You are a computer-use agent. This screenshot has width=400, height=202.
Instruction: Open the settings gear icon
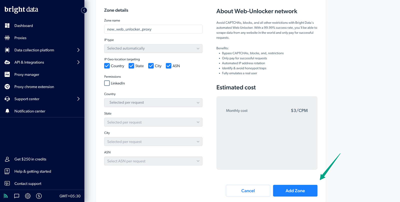point(28,196)
